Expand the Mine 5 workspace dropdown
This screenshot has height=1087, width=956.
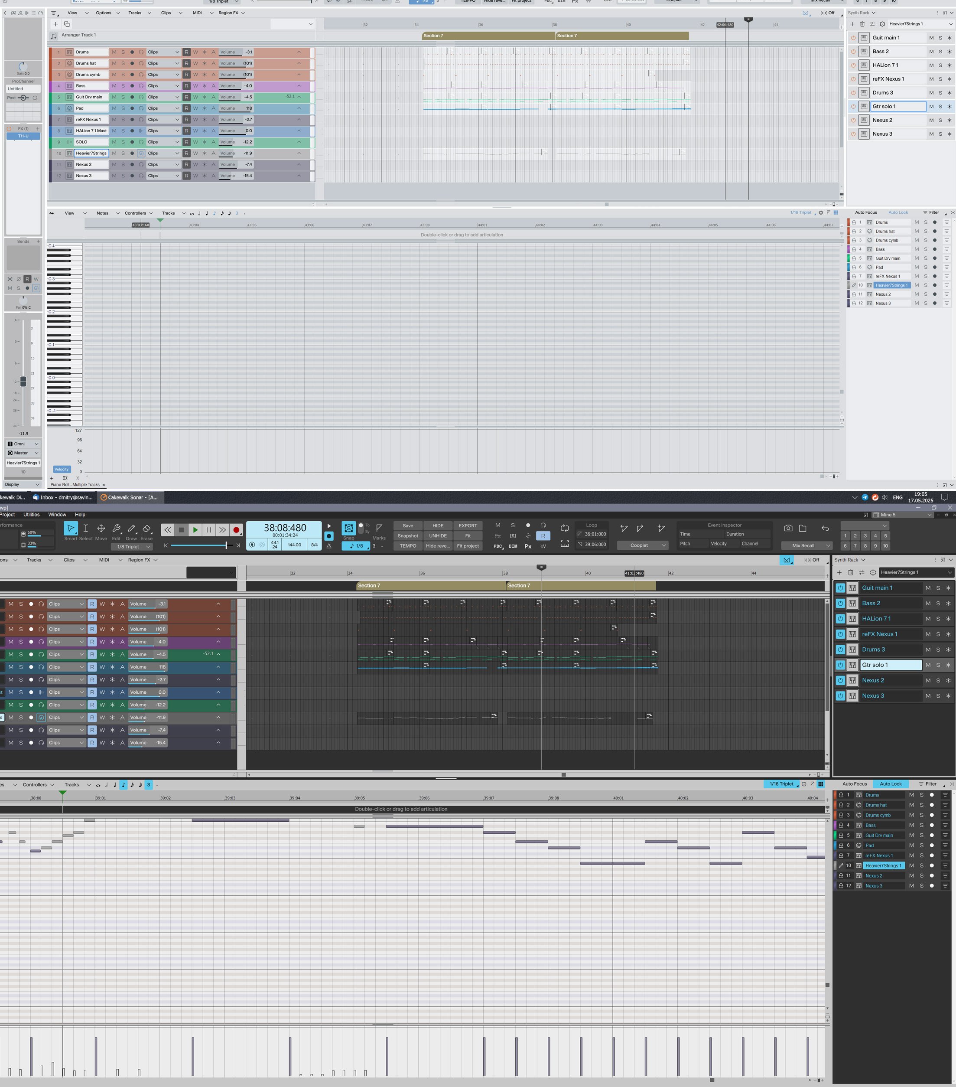[903, 515]
